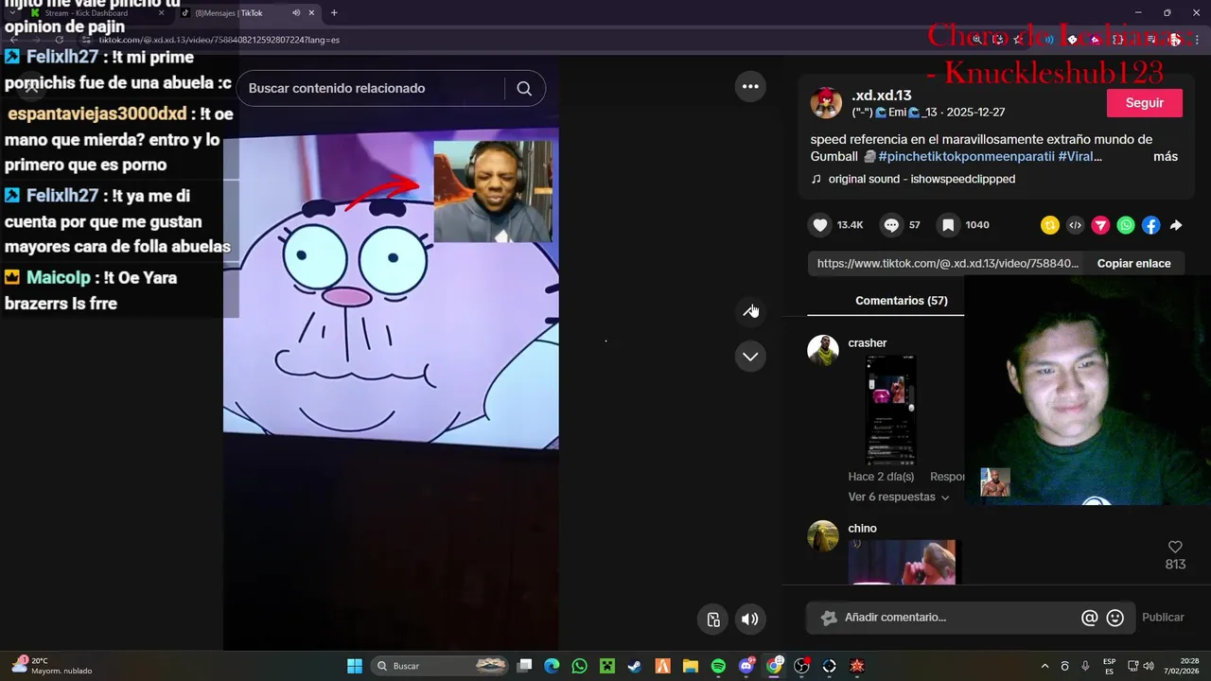1211x681 pixels.
Task: Open Spotify from the taskbar
Action: (x=718, y=666)
